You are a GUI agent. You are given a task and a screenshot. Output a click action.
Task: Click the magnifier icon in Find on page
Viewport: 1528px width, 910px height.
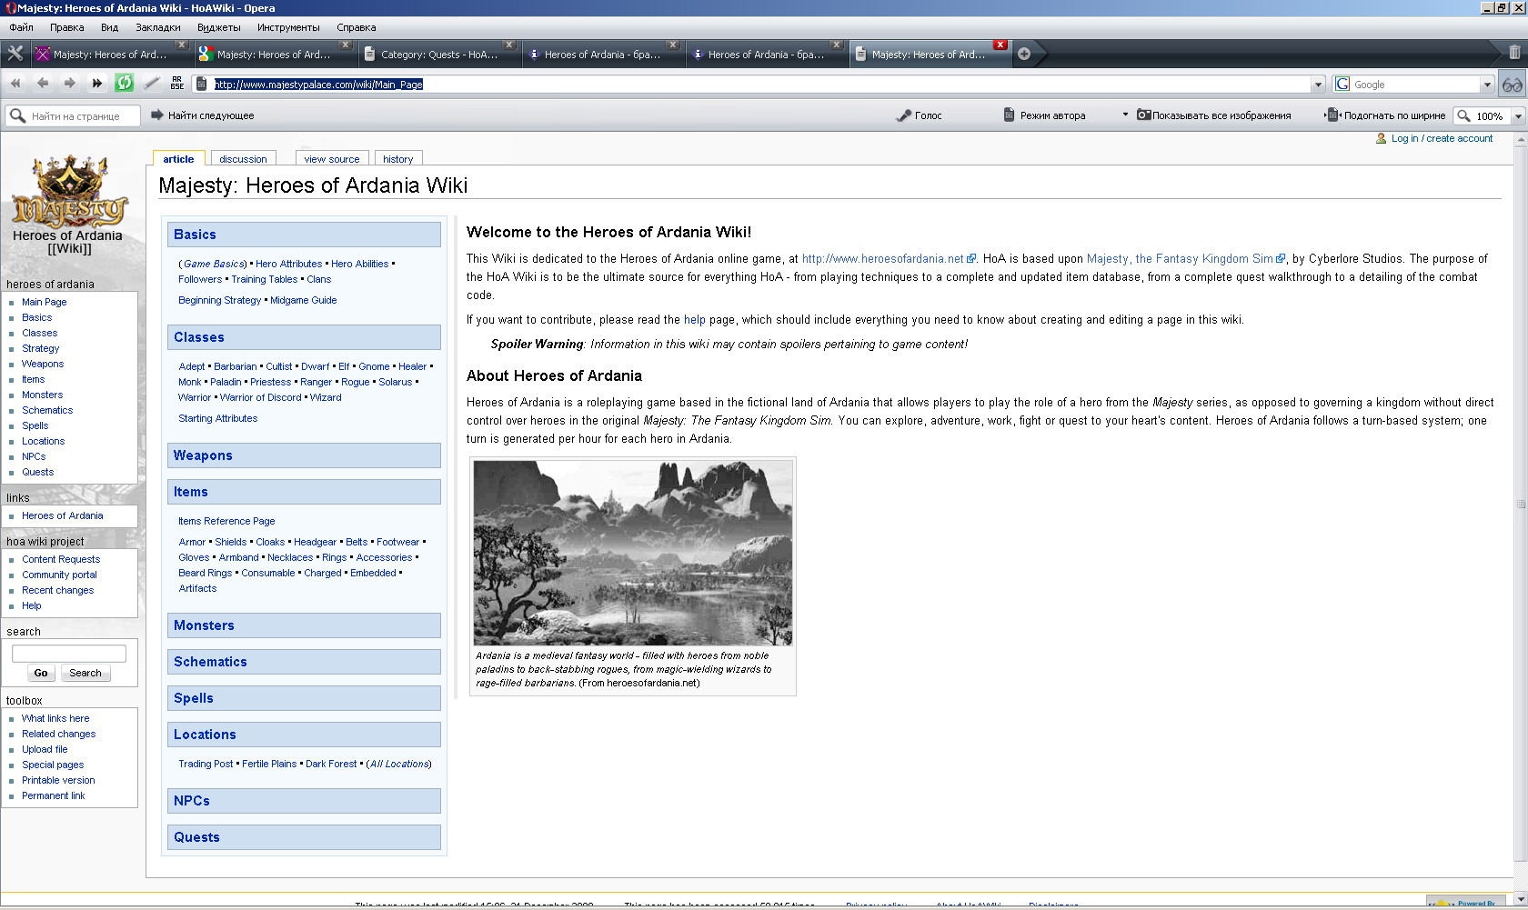click(x=17, y=115)
